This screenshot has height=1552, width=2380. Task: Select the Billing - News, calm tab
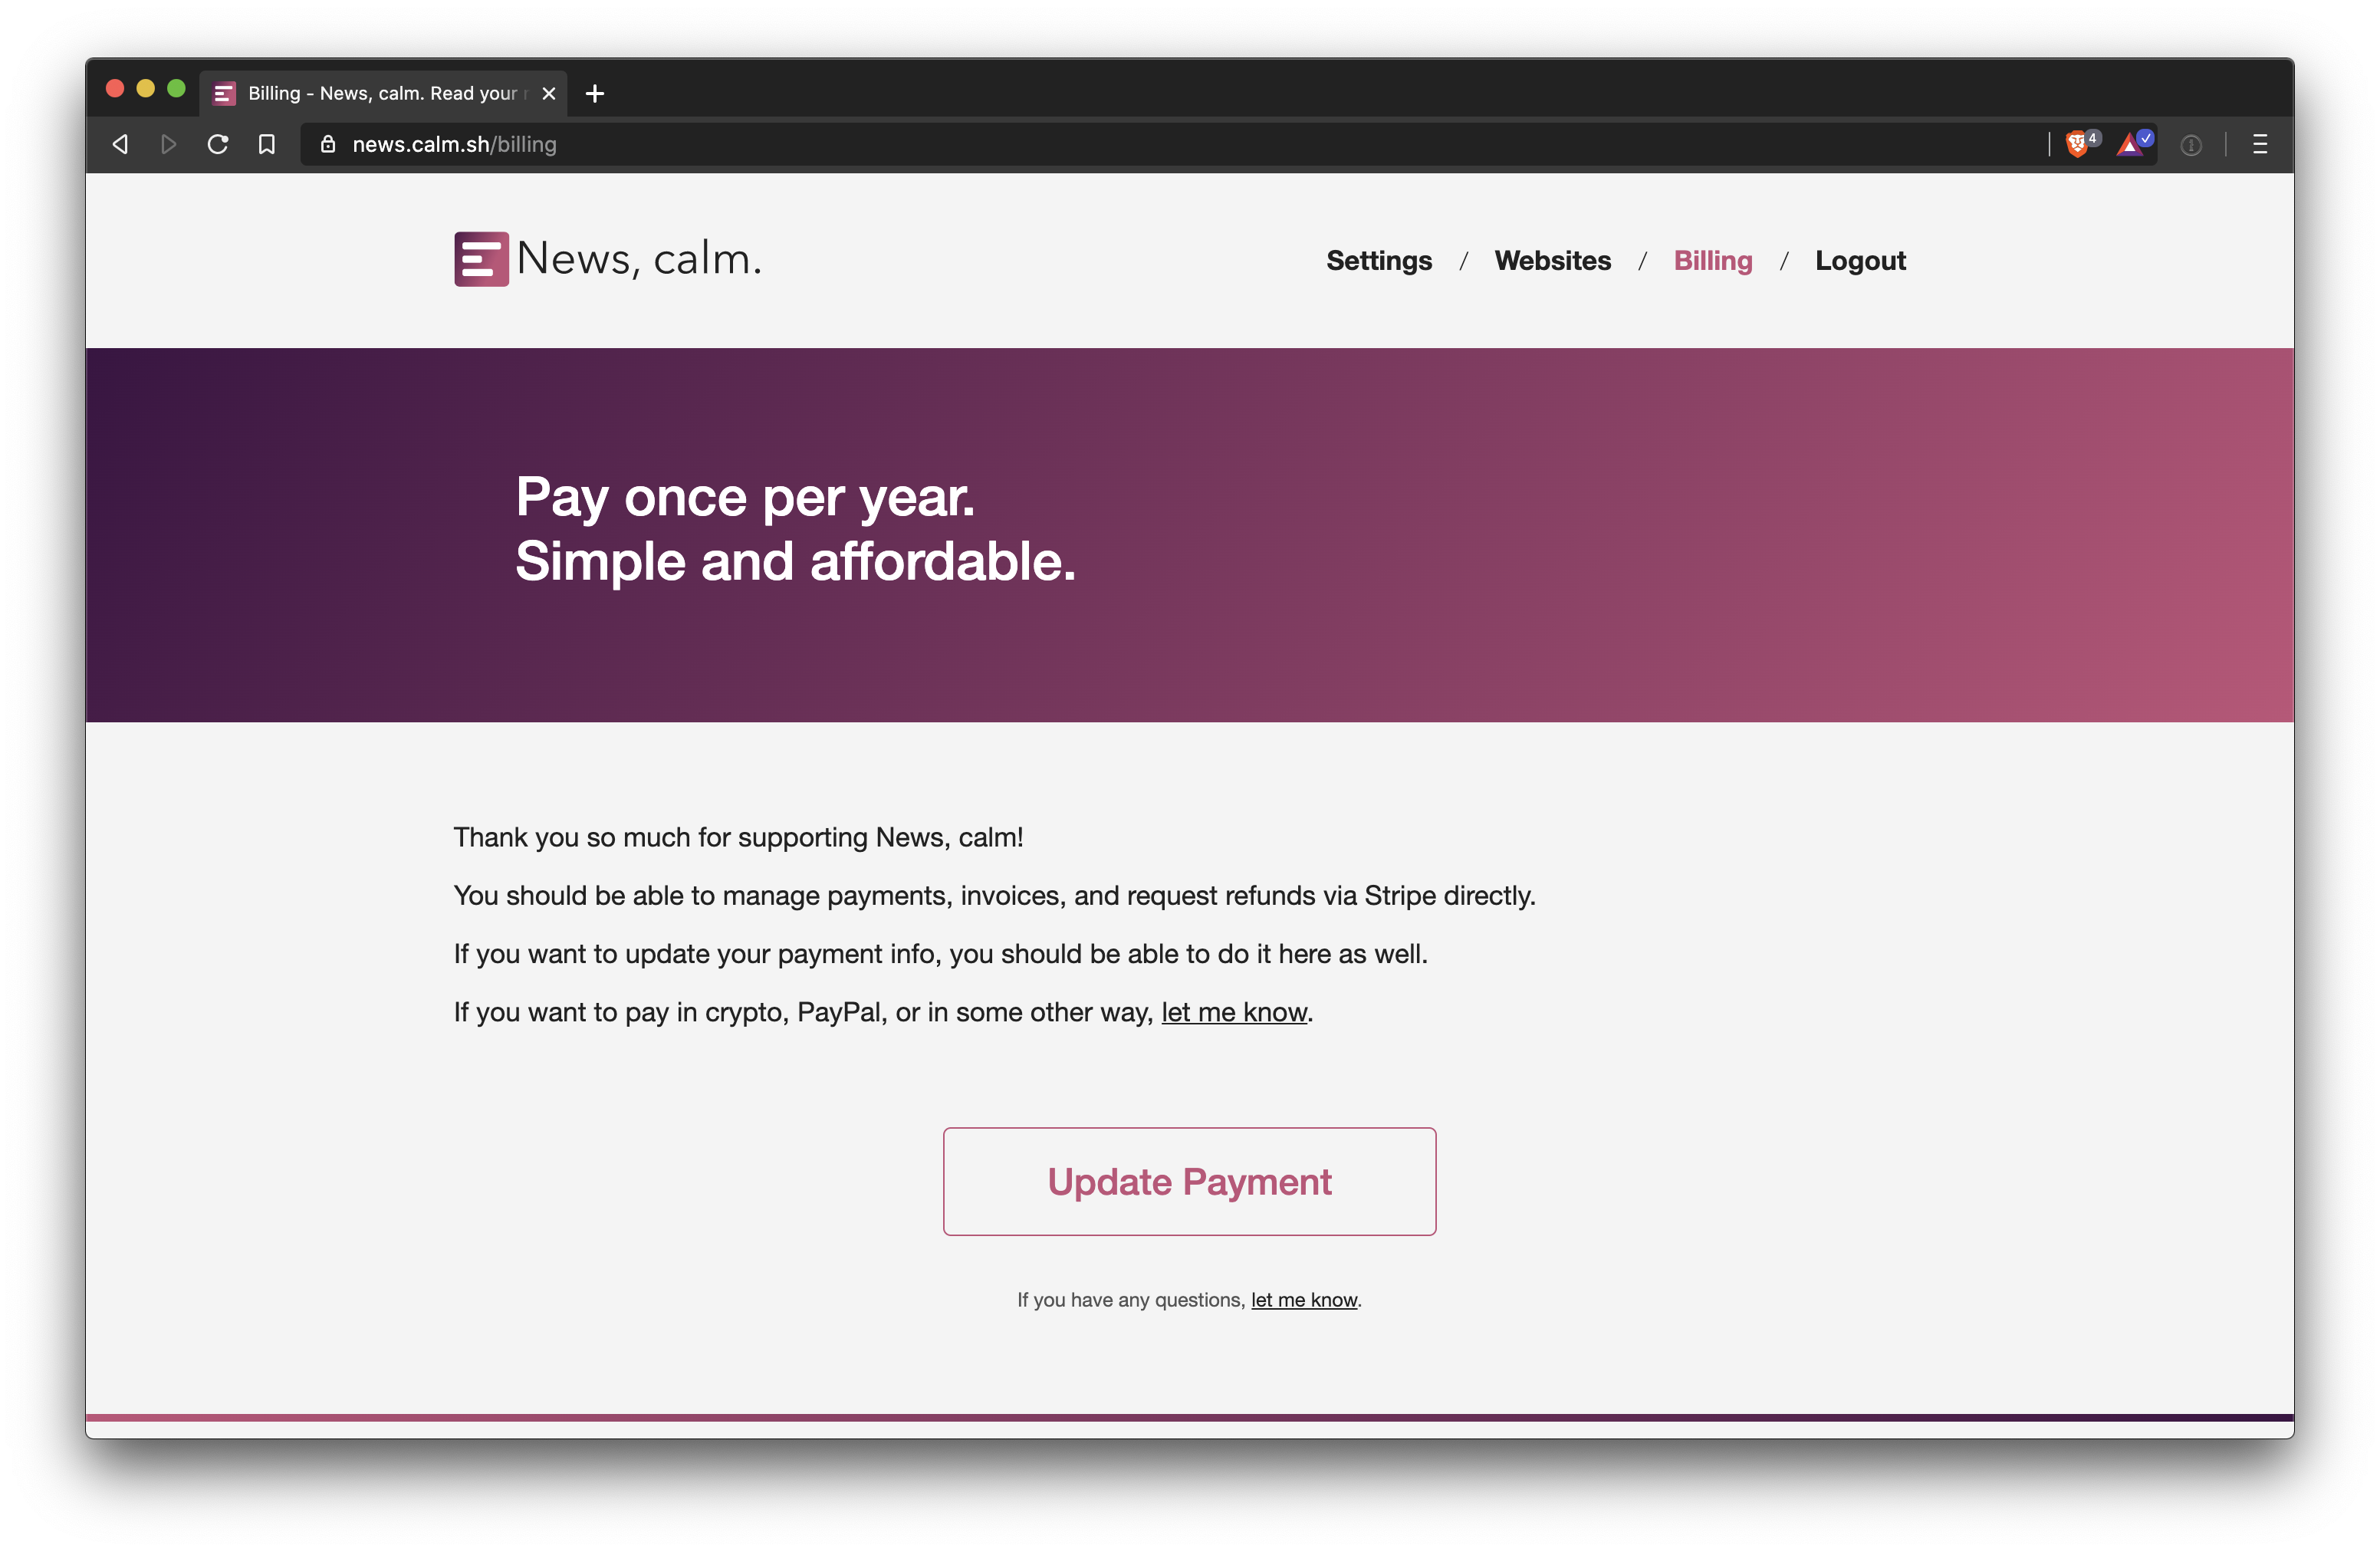383,93
